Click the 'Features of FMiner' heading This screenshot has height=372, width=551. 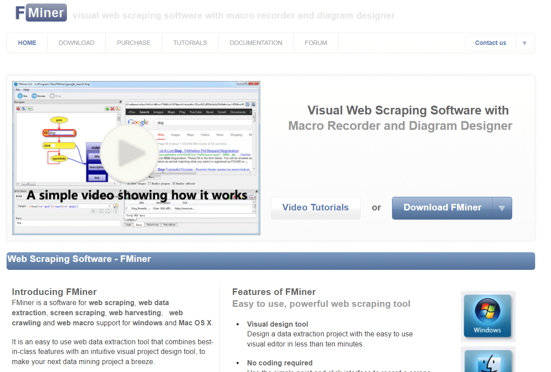pos(274,292)
